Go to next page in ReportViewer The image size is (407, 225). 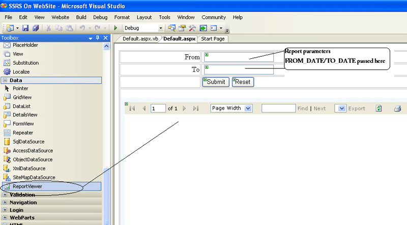tap(185, 108)
